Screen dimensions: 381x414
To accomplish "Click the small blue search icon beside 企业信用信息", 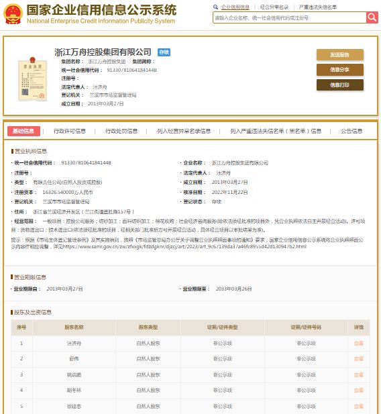I will point(215,7).
